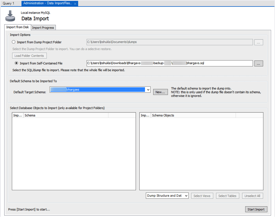Open Default Target Schema dropdown
This screenshot has width=275, height=217.
click(x=148, y=90)
